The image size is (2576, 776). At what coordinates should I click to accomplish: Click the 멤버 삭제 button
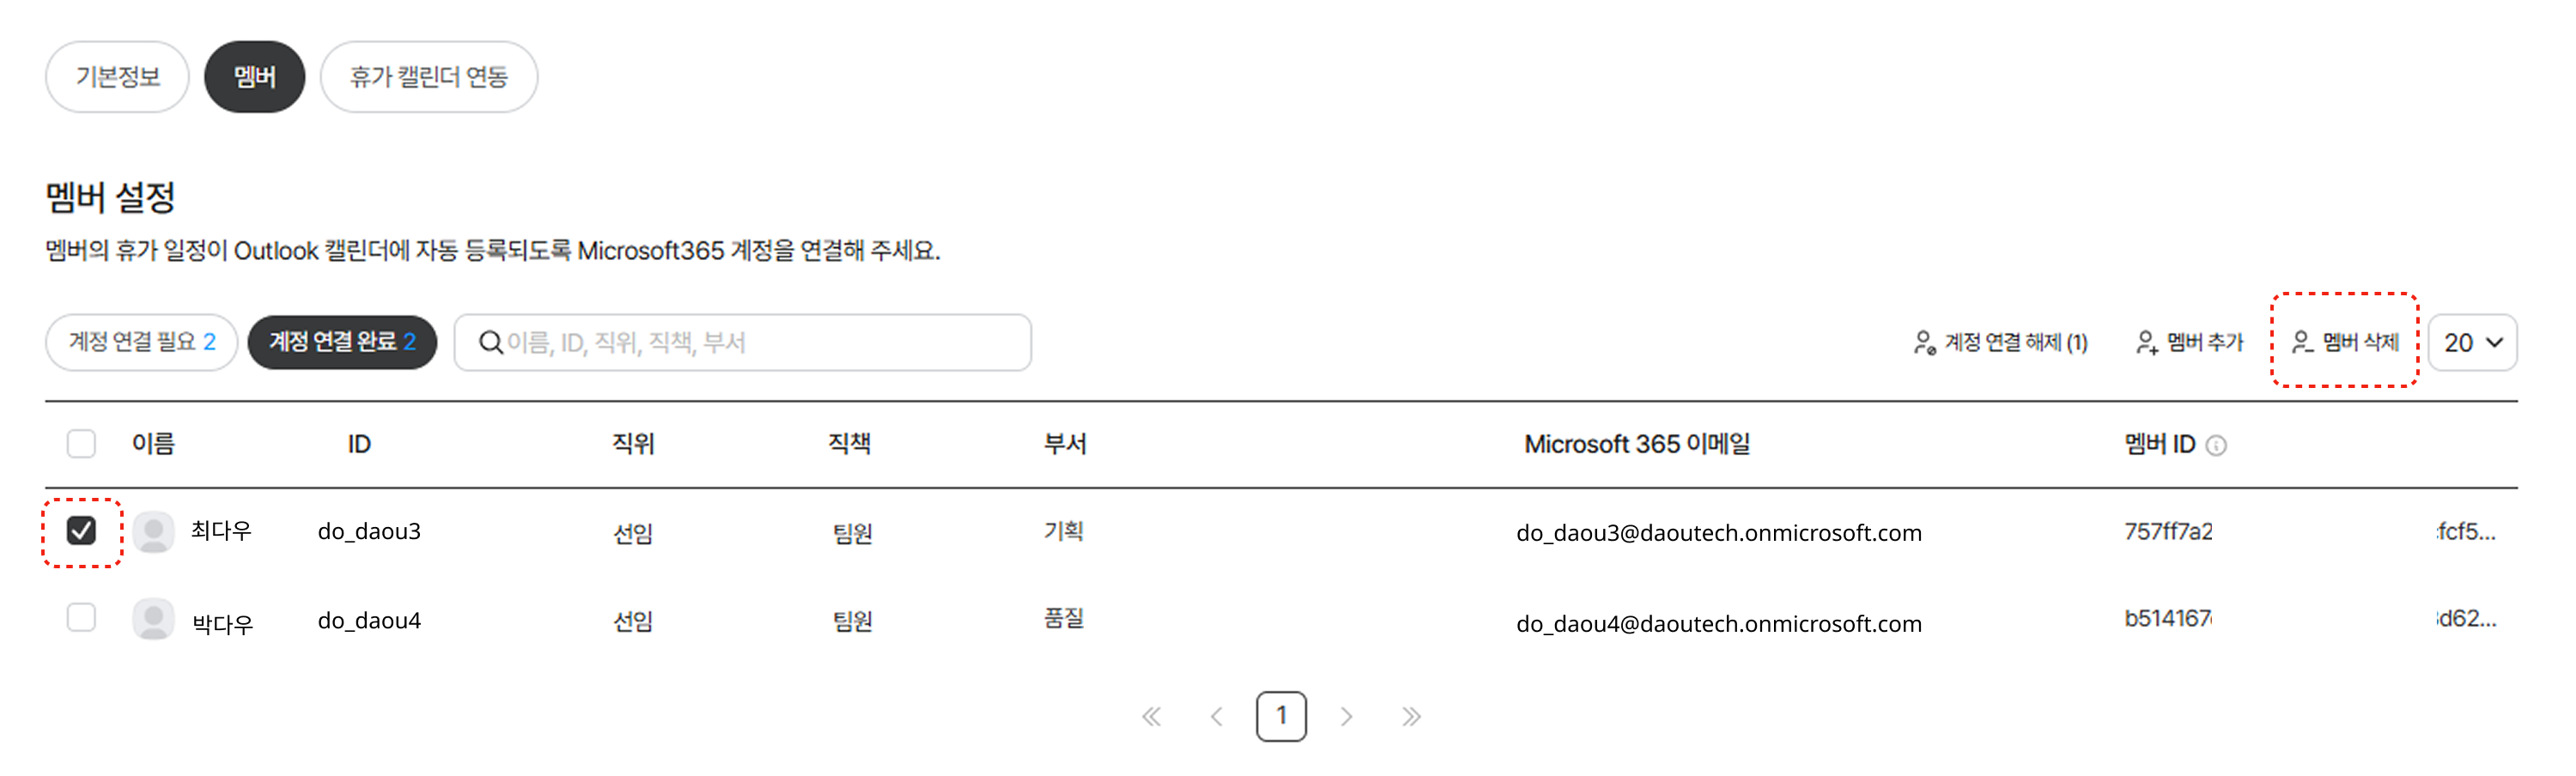tap(2345, 342)
